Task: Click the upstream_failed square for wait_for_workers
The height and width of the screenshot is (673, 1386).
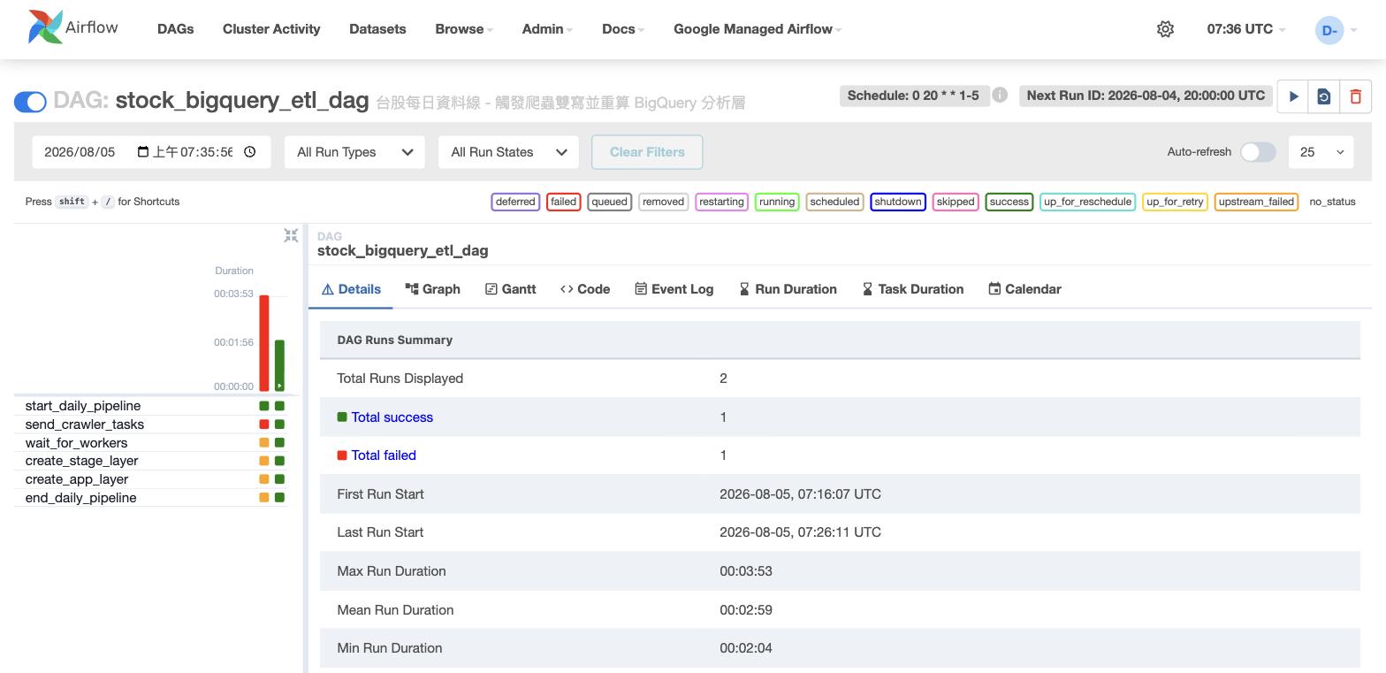Action: (264, 443)
